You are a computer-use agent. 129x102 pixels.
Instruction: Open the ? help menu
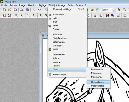pyautogui.click(x=86, y=5)
